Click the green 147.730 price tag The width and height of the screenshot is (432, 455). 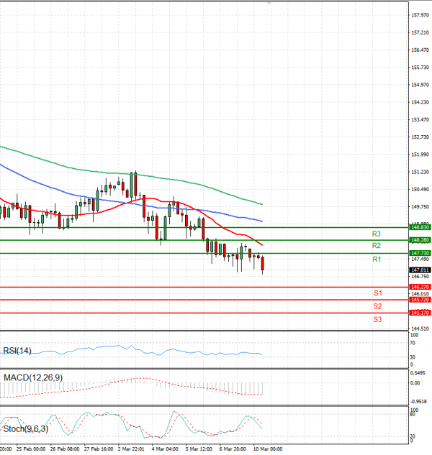[x=420, y=253]
